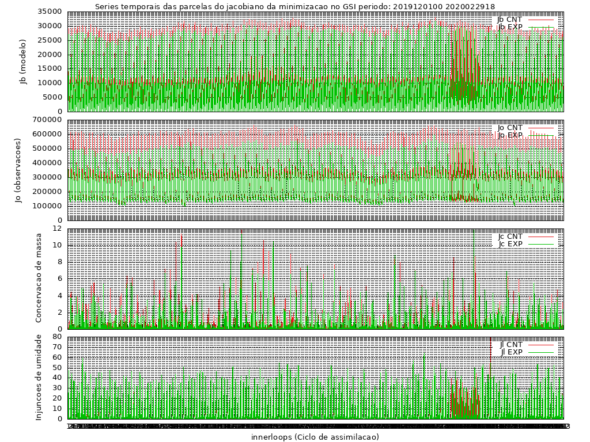Click the Jo EXP green line swatch
The image size is (590, 442).
point(541,135)
